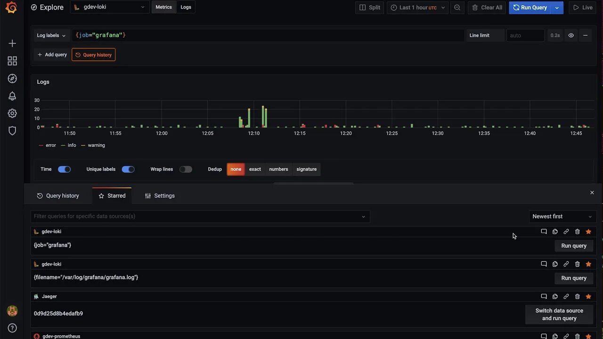
Task: Switch to Metrics mode
Action: tap(163, 7)
